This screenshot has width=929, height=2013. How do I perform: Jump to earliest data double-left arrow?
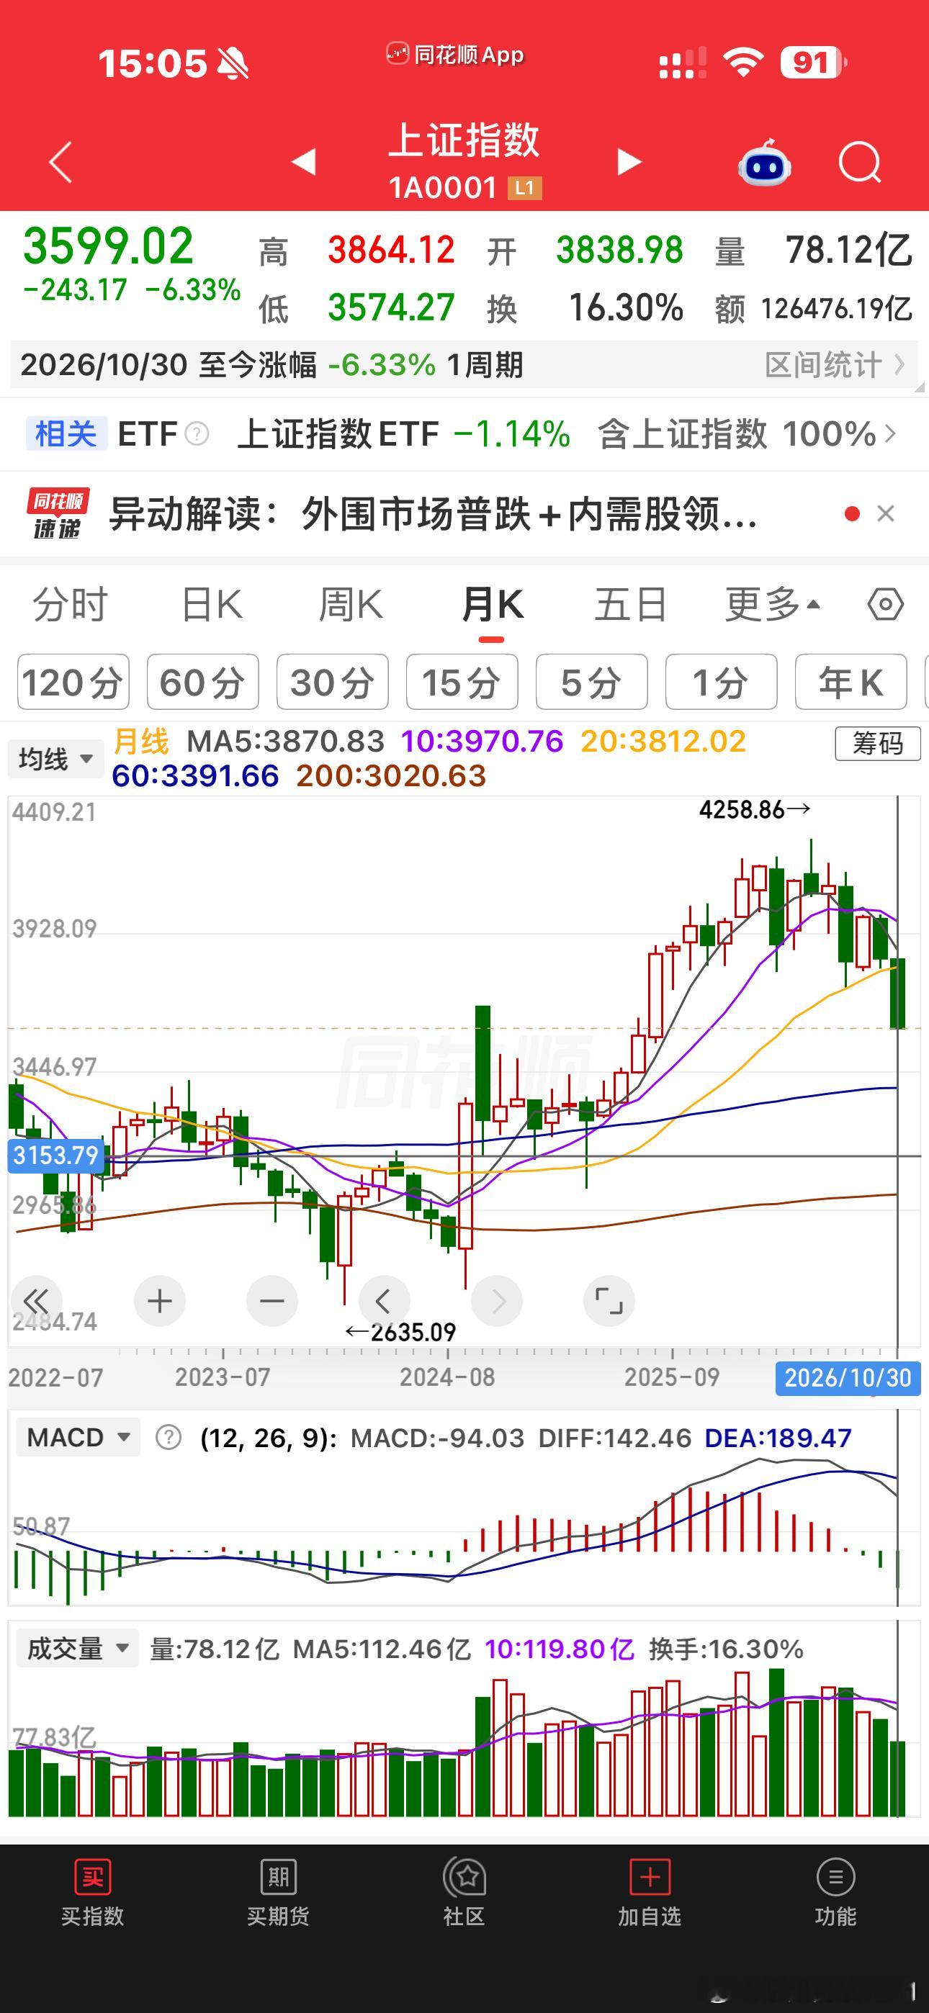pyautogui.click(x=36, y=1301)
